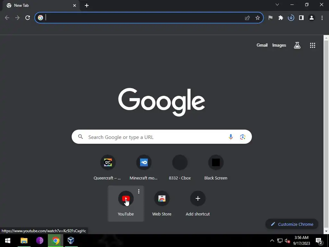Image resolution: width=329 pixels, height=247 pixels.
Task: Open Minecraft mods shortcut
Action: (x=144, y=167)
